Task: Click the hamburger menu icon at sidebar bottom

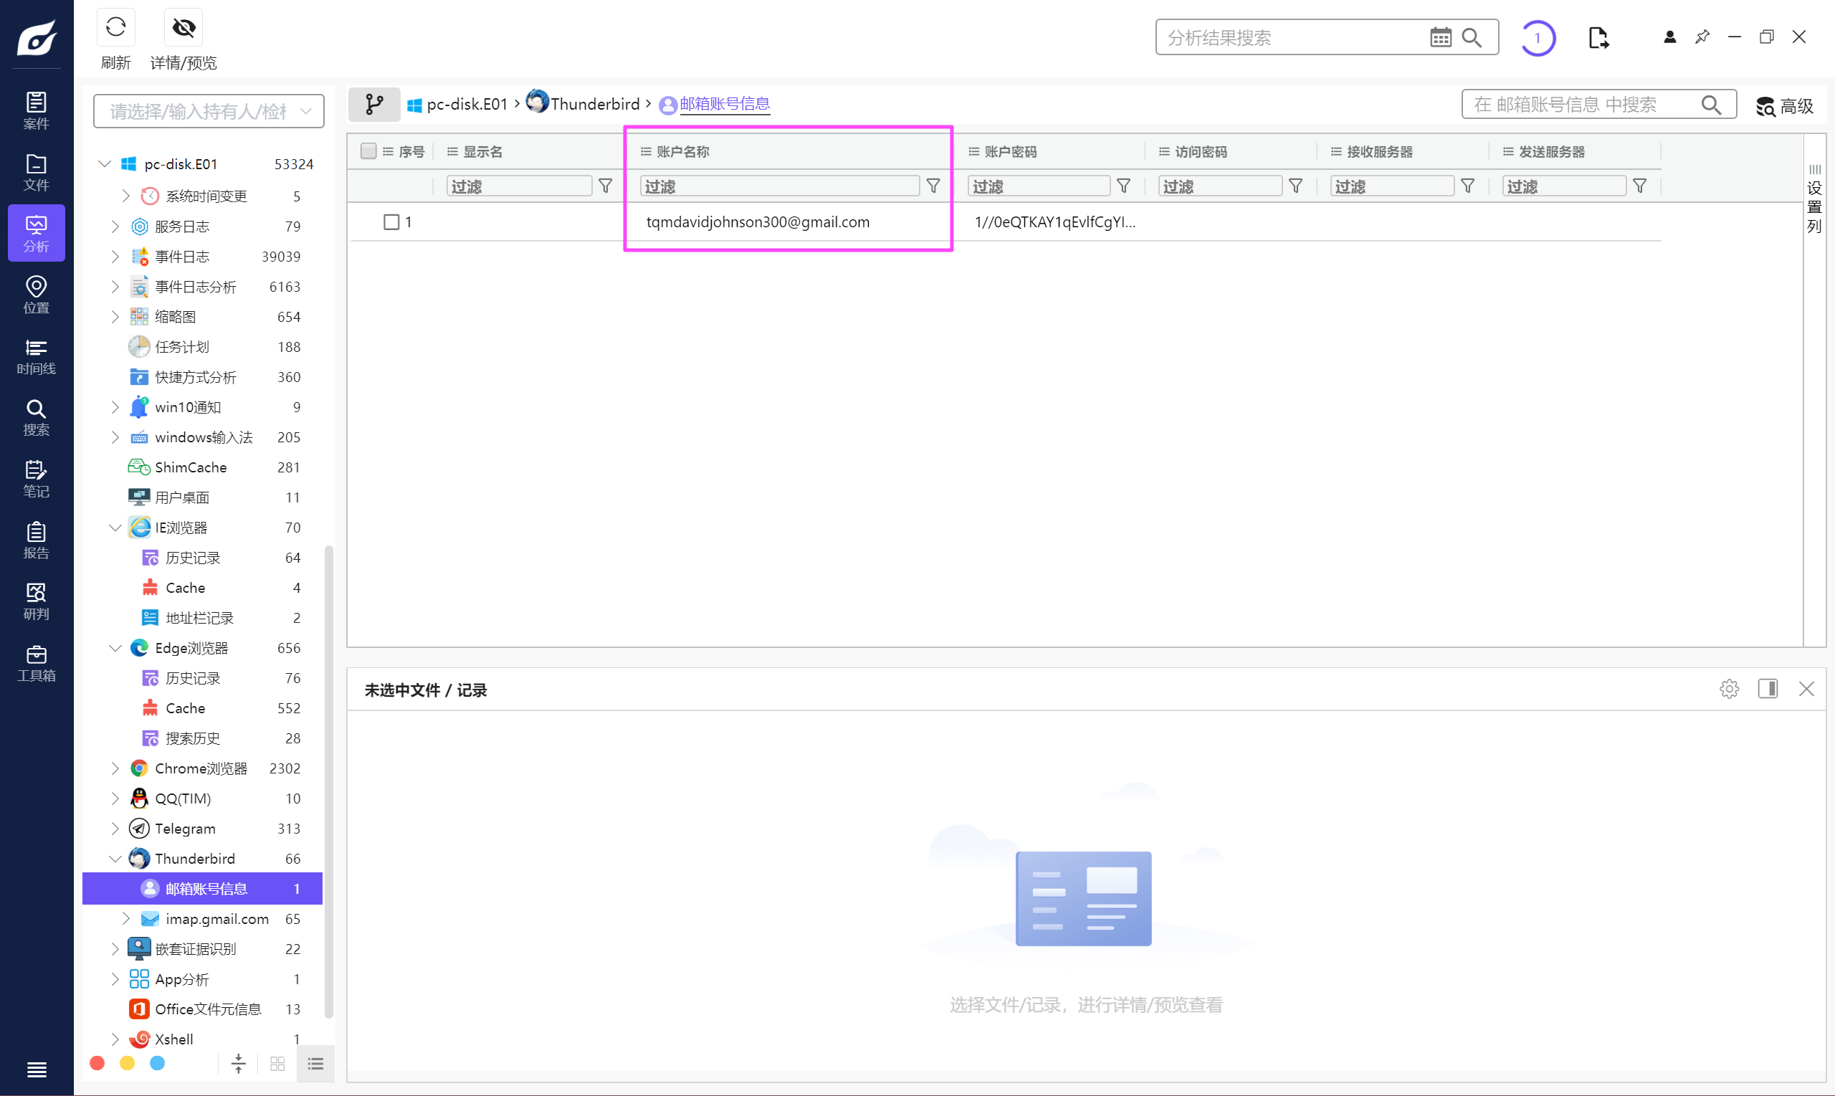Action: coord(36,1069)
